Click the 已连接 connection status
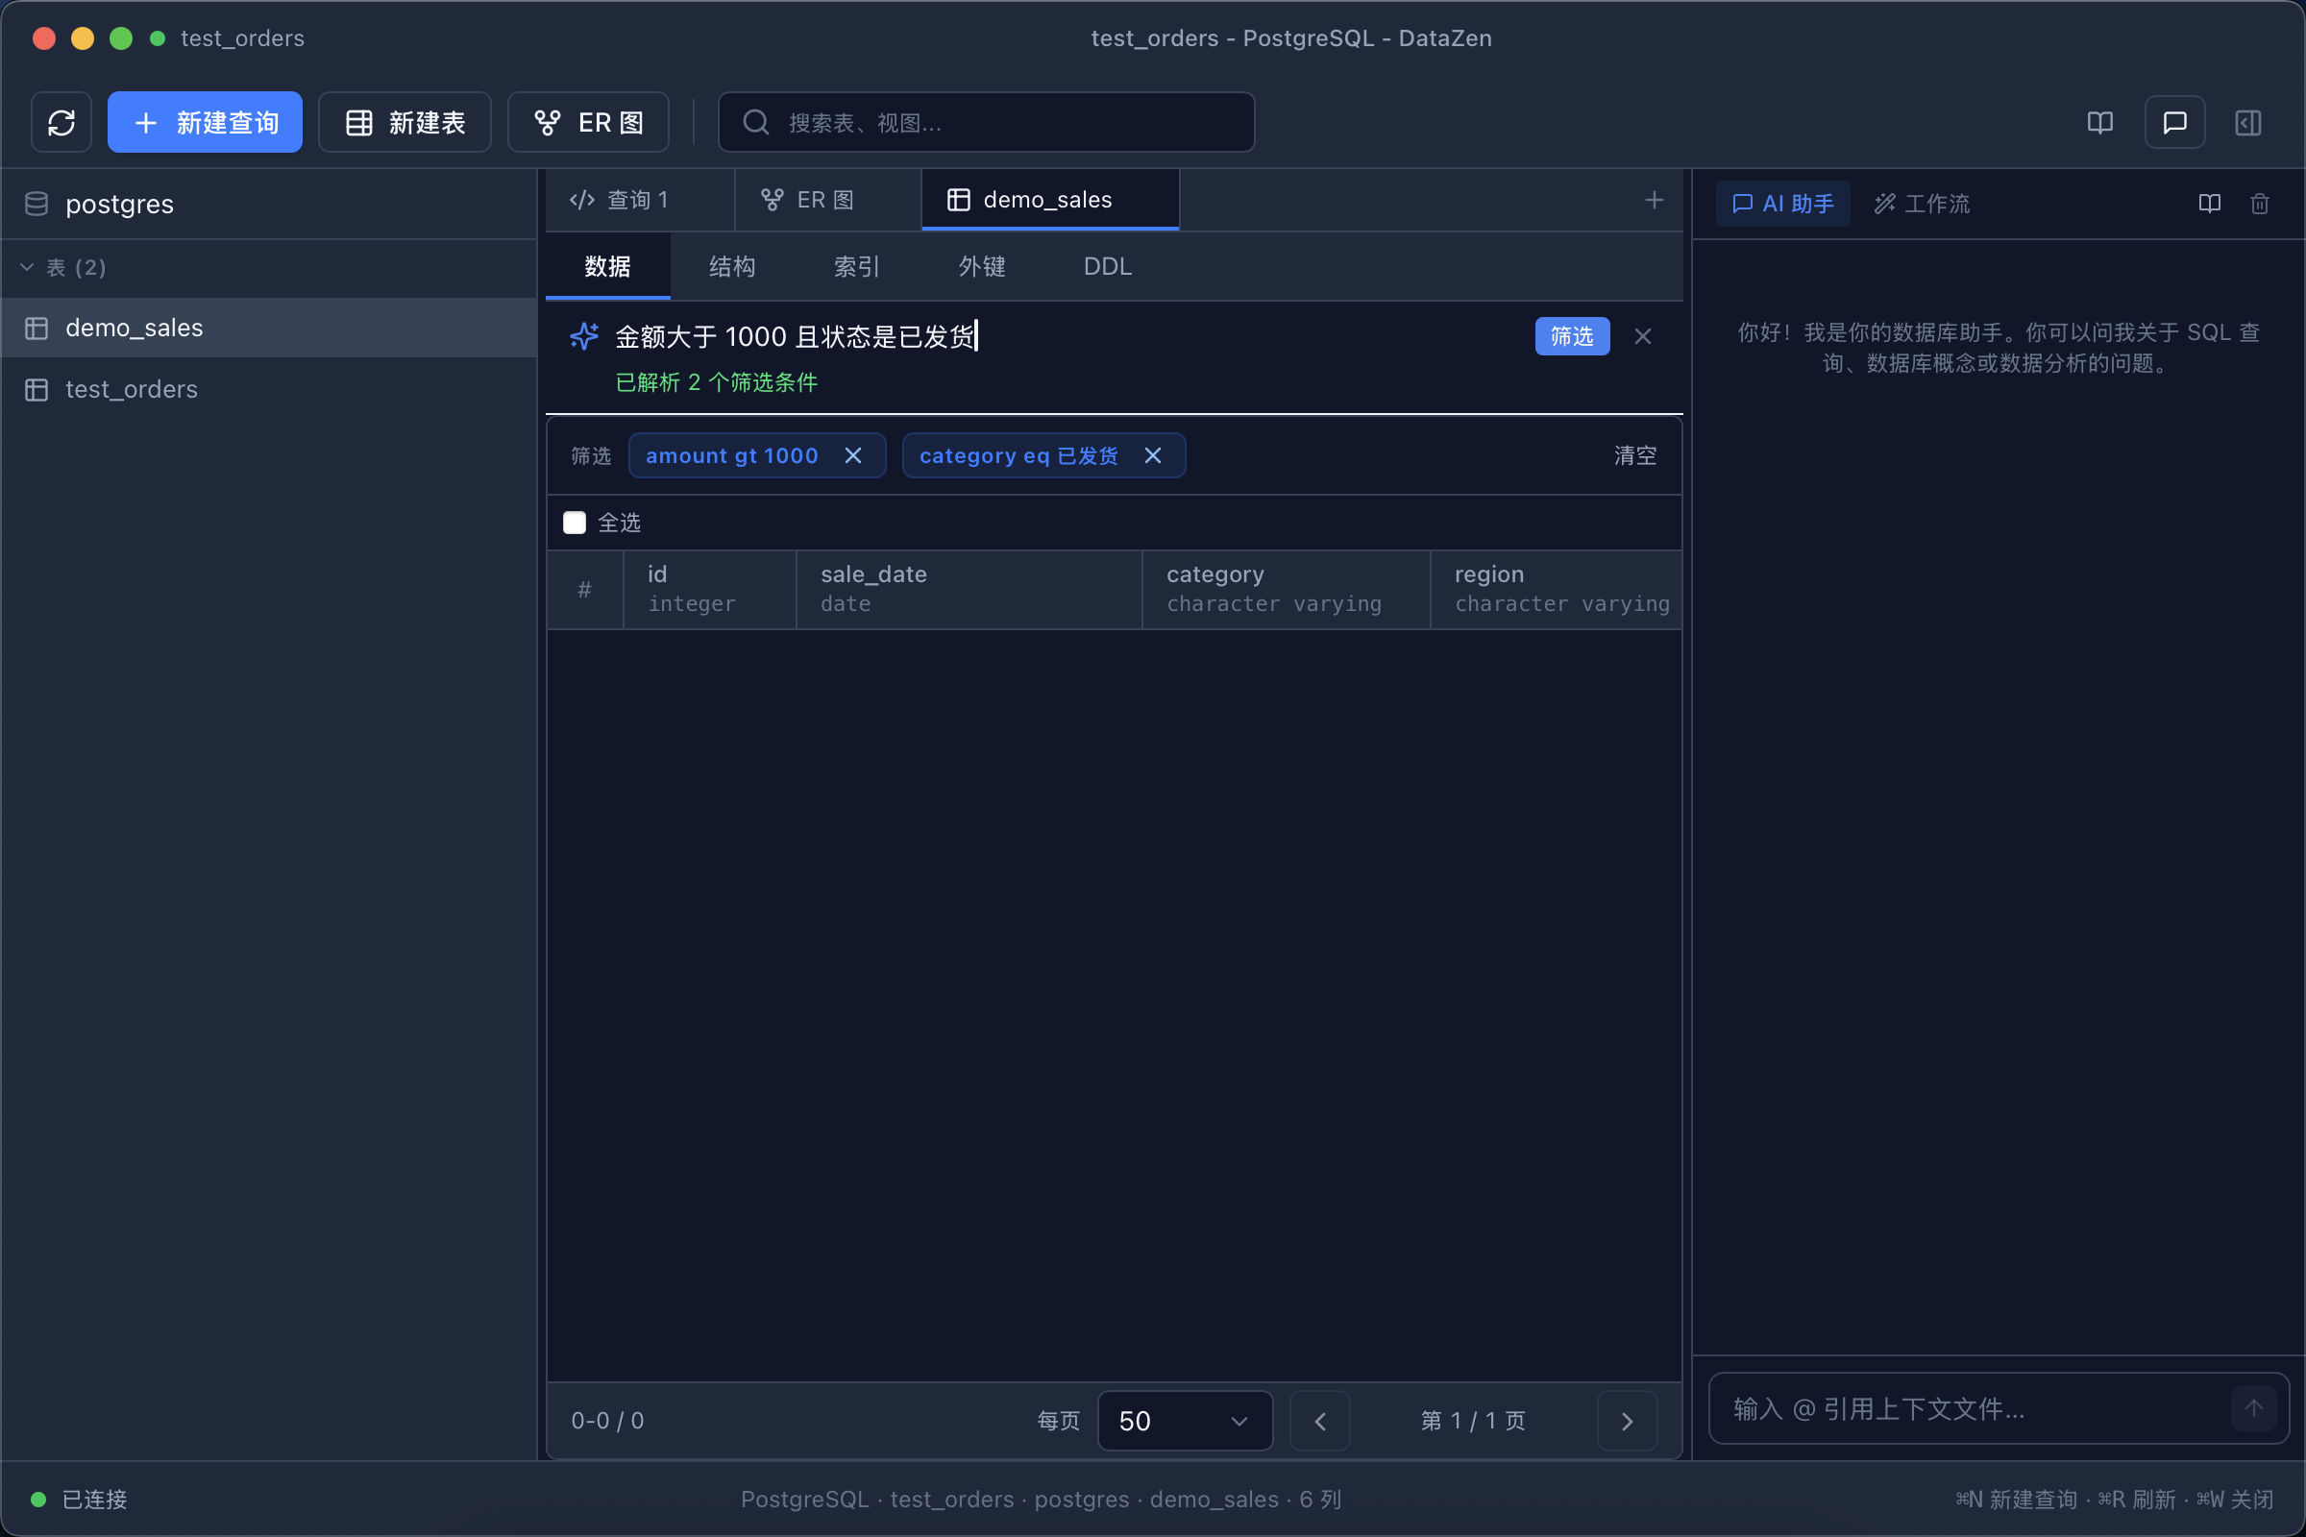Image resolution: width=2306 pixels, height=1537 pixels. click(80, 1500)
